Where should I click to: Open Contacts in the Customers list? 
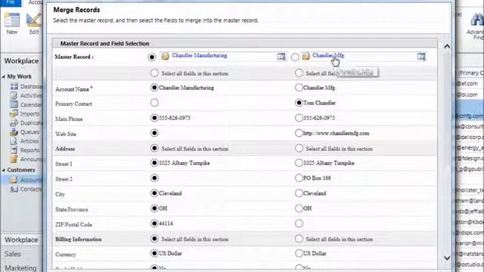pos(30,189)
